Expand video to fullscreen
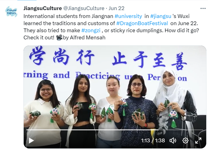 click(x=198, y=141)
